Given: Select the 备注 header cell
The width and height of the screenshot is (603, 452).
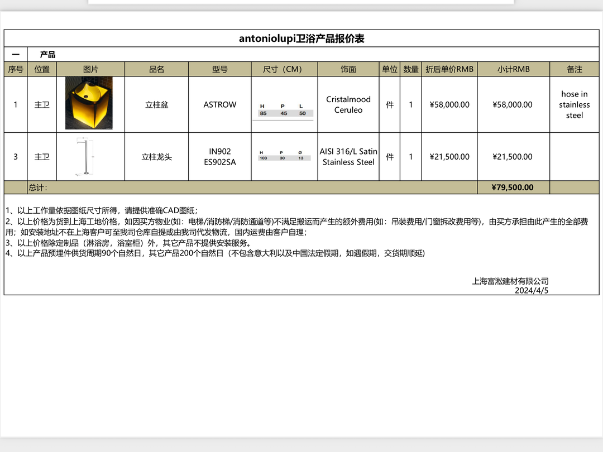Looking at the screenshot, I should 574,69.
